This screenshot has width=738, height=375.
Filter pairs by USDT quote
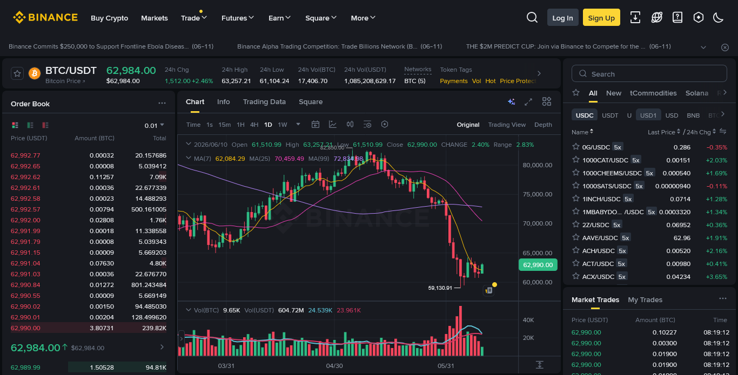coord(610,115)
